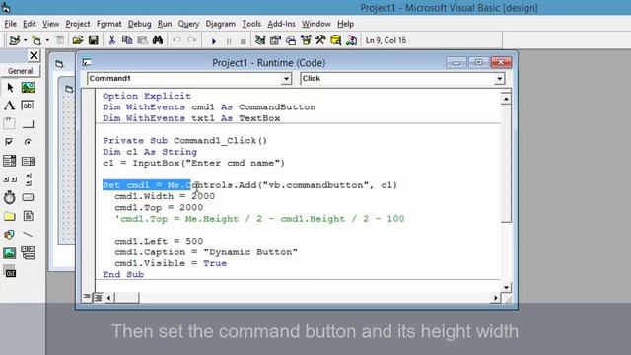Click the Break pause toolbar button
This screenshot has width=631, height=355.
pos(229,41)
